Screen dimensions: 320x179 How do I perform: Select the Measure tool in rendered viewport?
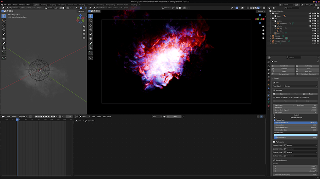tap(91, 48)
